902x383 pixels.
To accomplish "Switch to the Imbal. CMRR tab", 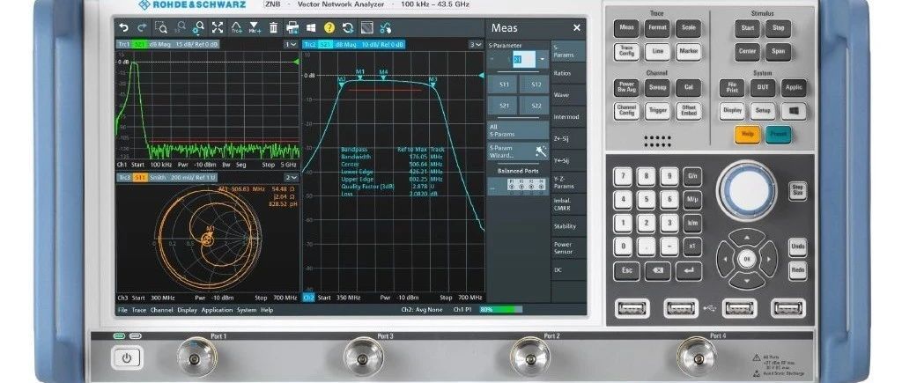I will 568,204.
